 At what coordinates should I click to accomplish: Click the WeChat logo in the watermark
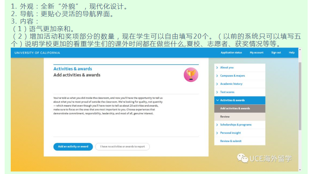pyautogui.click(x=242, y=158)
